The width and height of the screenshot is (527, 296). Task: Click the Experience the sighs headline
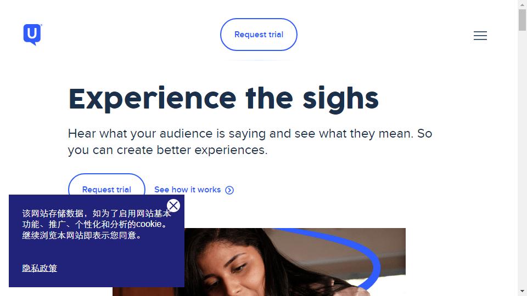223,98
